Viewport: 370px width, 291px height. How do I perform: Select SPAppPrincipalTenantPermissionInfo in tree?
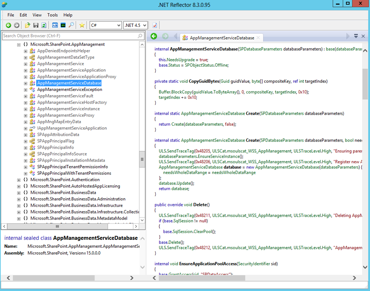pos(72,167)
